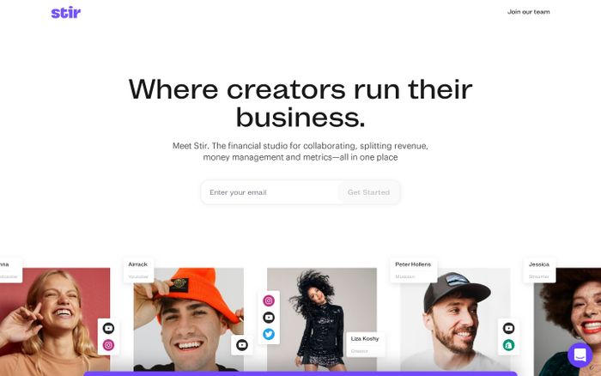The width and height of the screenshot is (601, 376).
Task: Open the chat widget bubble
Action: click(580, 355)
